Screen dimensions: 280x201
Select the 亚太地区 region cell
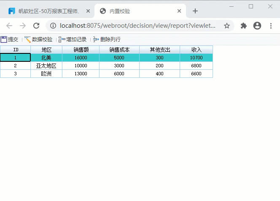(46, 66)
